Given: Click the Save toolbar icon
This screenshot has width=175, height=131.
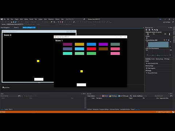Looking at the screenshot, I should pos(13,22).
